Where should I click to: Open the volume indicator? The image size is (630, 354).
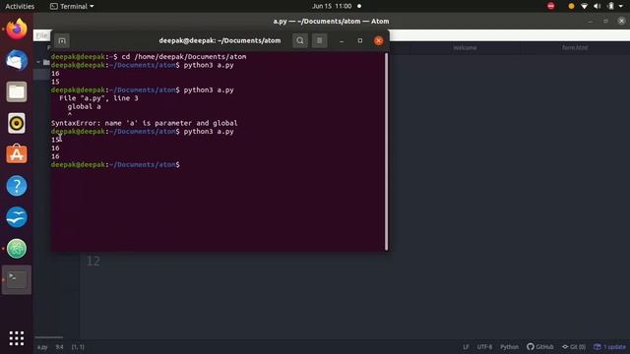[598, 6]
